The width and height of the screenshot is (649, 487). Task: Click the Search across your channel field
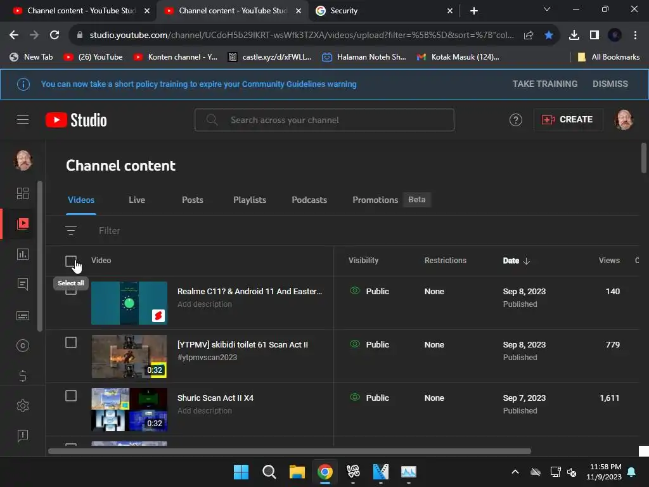tap(324, 120)
